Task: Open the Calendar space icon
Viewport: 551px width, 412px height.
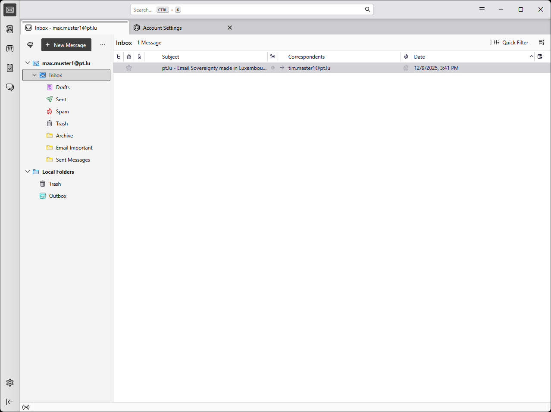Action: pos(10,49)
